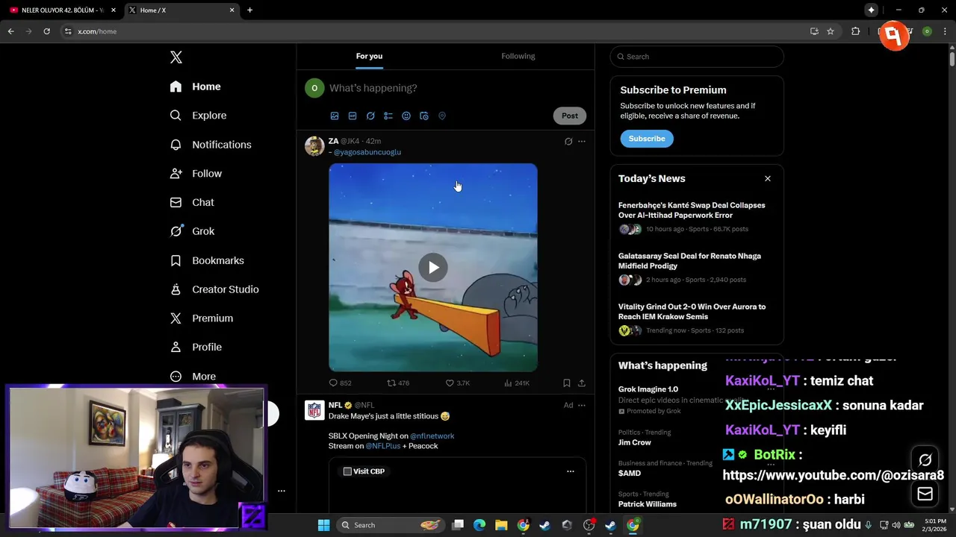
Task: Open ZA's profile avatar
Action: pos(314,146)
